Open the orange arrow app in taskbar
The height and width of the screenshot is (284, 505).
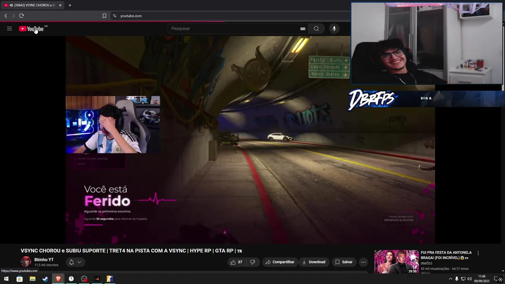pyautogui.click(x=97, y=279)
